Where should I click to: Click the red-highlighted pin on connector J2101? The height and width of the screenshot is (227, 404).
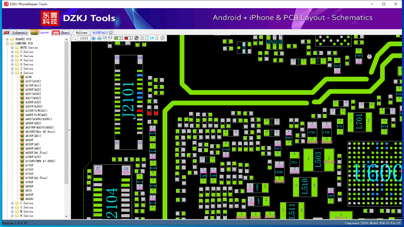click(139, 110)
